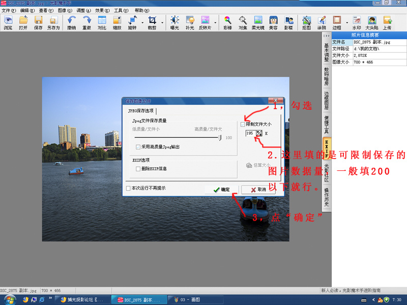407x305 pixels.
Task: Expand the dropdown arrow beside 裁剪 tool
Action: [163, 22]
